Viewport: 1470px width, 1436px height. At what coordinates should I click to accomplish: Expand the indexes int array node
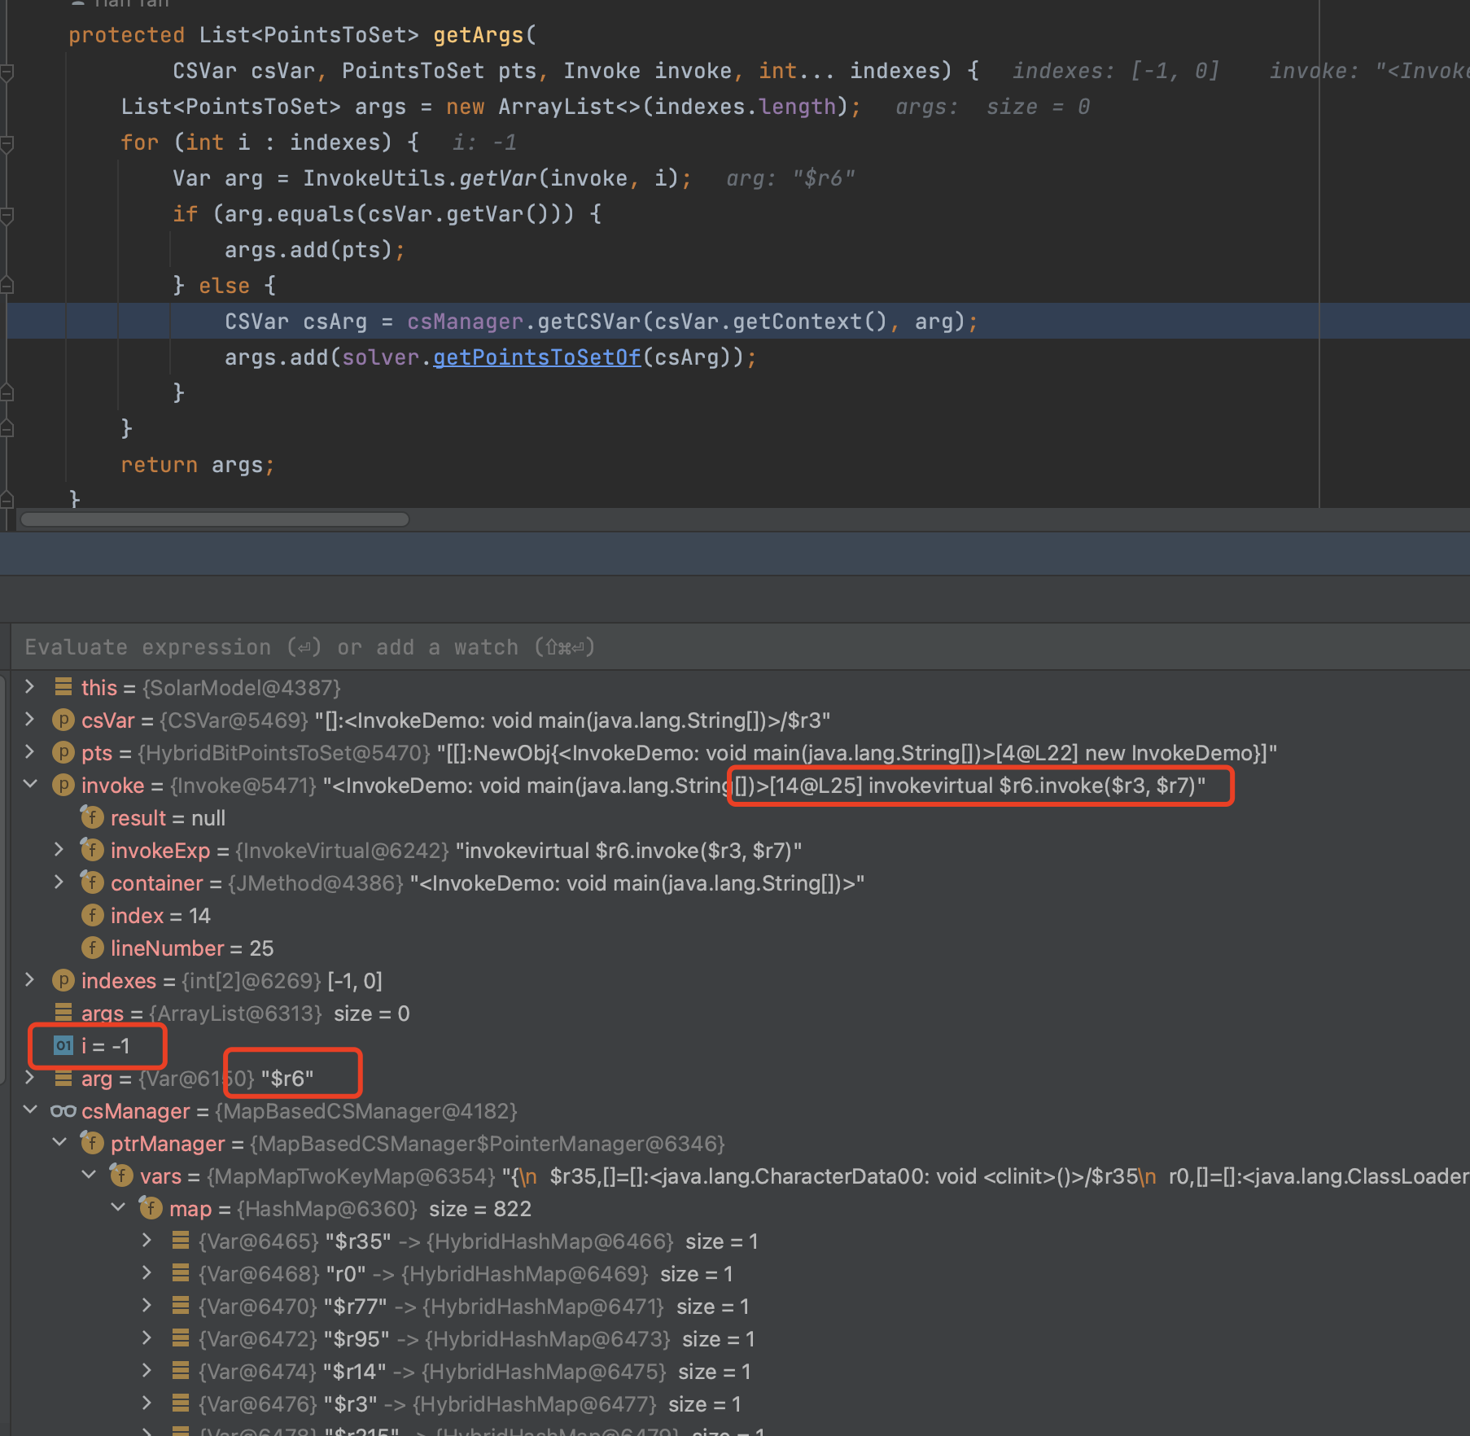point(30,979)
